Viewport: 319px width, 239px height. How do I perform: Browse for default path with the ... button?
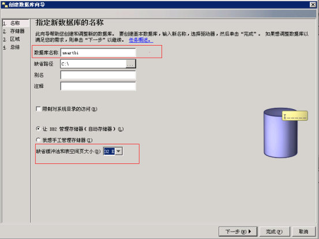(x=130, y=64)
